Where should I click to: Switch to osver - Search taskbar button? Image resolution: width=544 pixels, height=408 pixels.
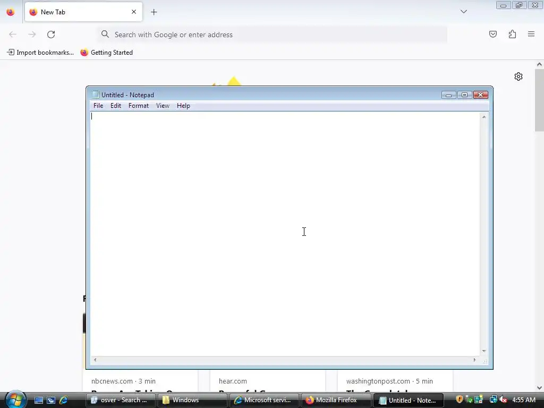click(x=121, y=400)
